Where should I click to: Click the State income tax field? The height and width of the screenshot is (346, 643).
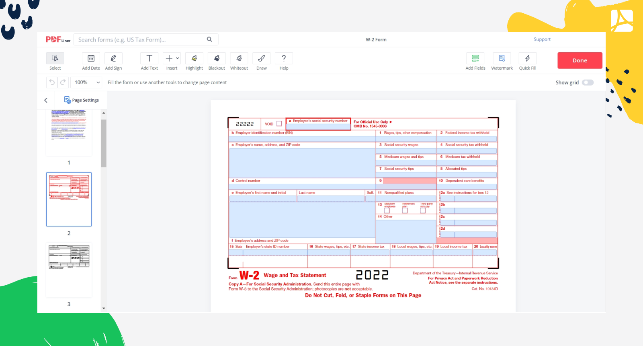(370, 253)
